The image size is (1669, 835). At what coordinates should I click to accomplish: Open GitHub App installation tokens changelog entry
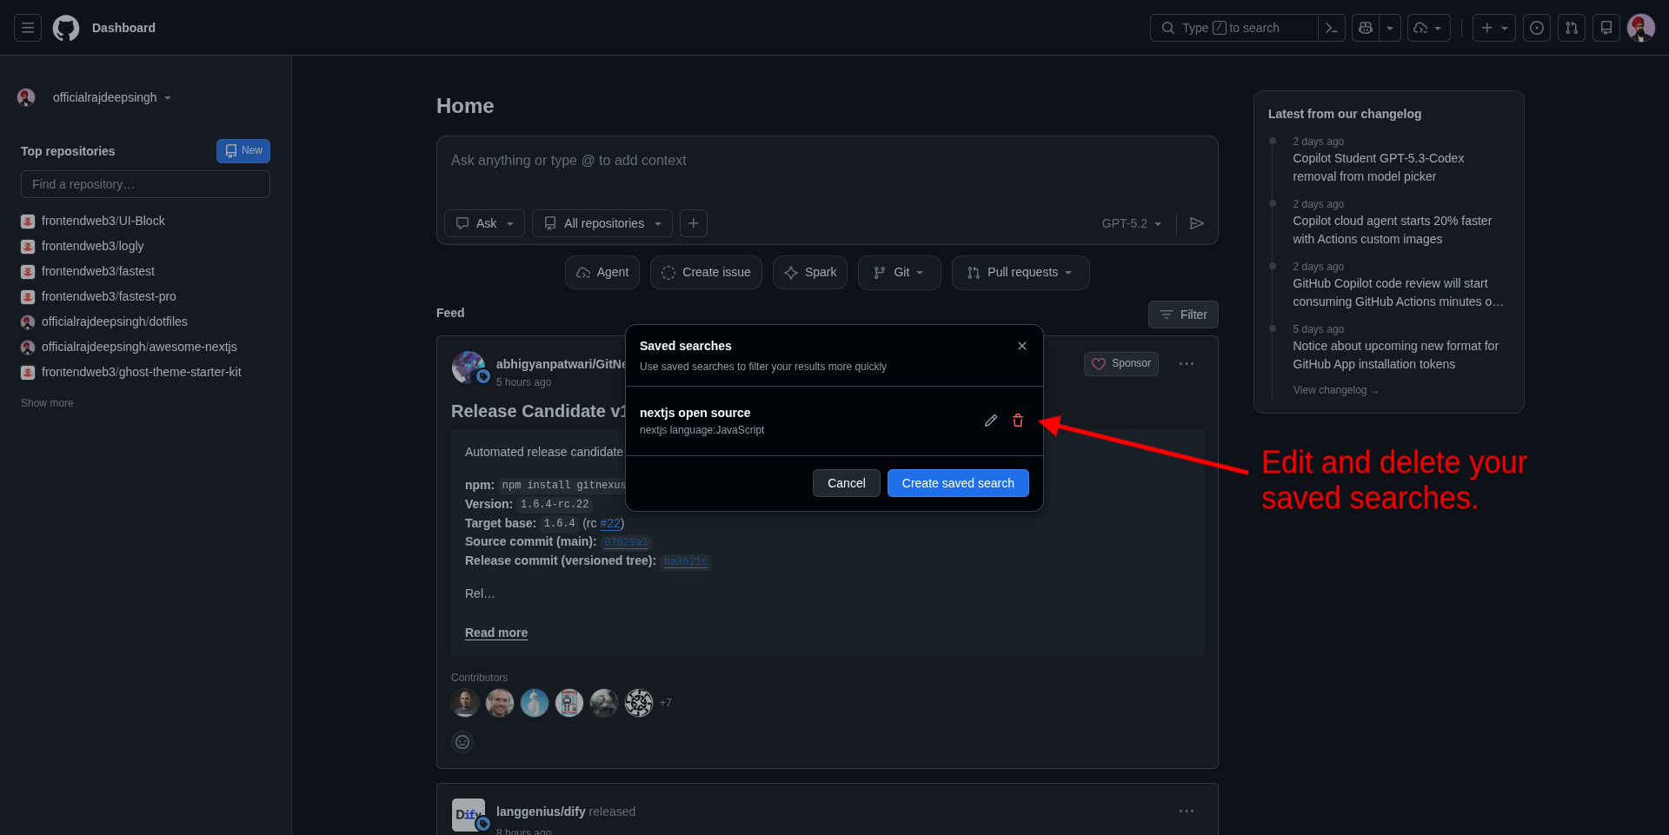[1396, 355]
